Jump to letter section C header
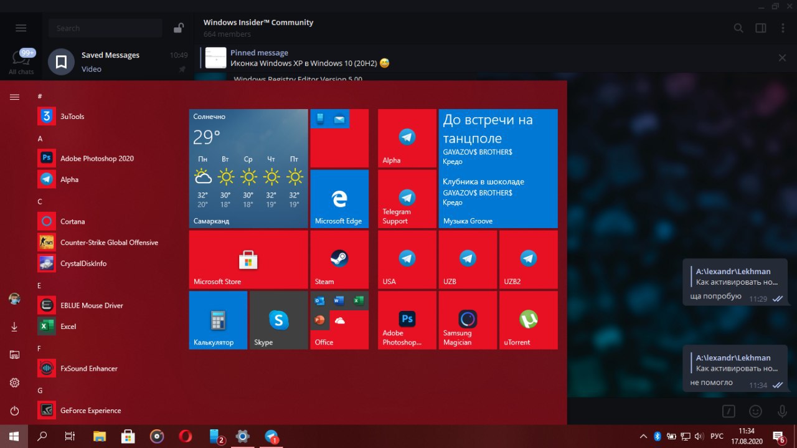Image resolution: width=797 pixels, height=448 pixels. (40, 201)
